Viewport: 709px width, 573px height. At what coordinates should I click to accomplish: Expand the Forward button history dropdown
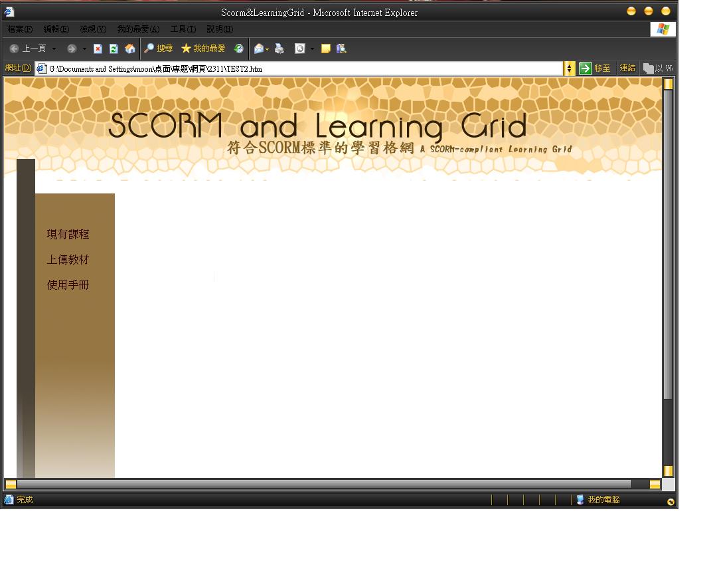[x=84, y=49]
